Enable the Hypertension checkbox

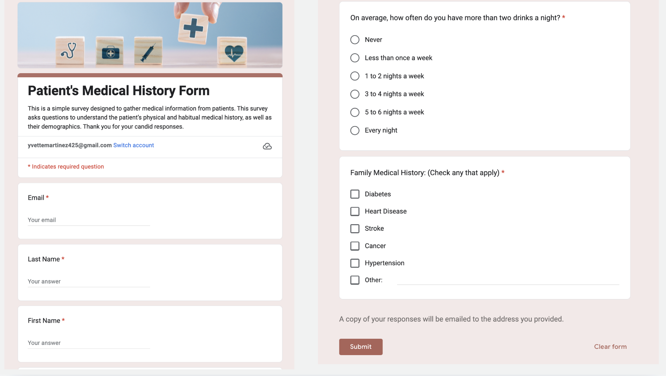click(x=355, y=263)
